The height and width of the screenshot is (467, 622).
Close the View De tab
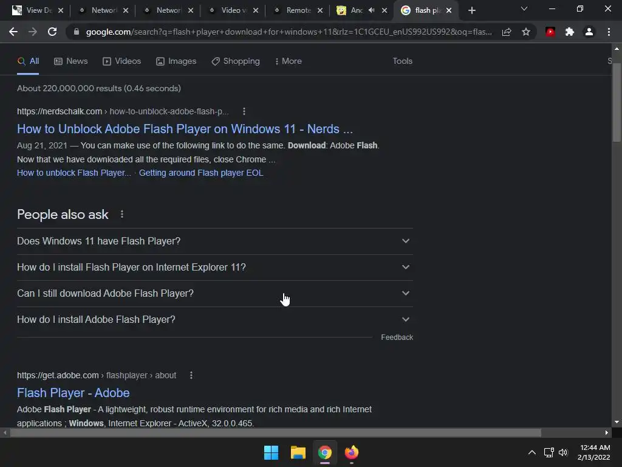tap(61, 10)
